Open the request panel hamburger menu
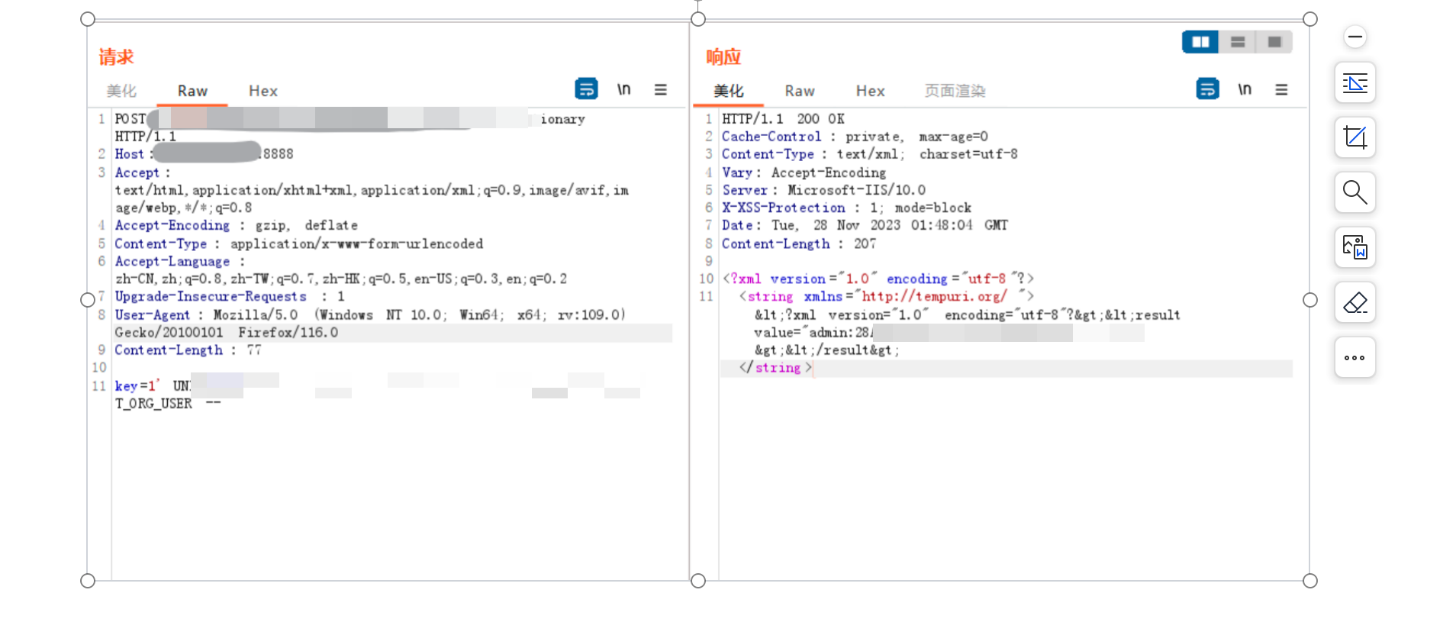1456x635 pixels. [661, 90]
